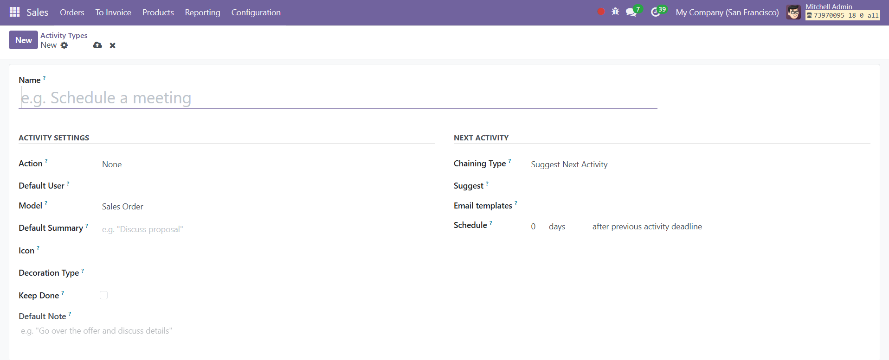This screenshot has height=360, width=889.
Task: Open Chaining Type dropdown Suggest Next Activity
Action: pyautogui.click(x=700, y=164)
